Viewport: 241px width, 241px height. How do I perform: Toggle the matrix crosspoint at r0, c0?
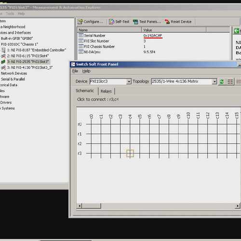91,124
